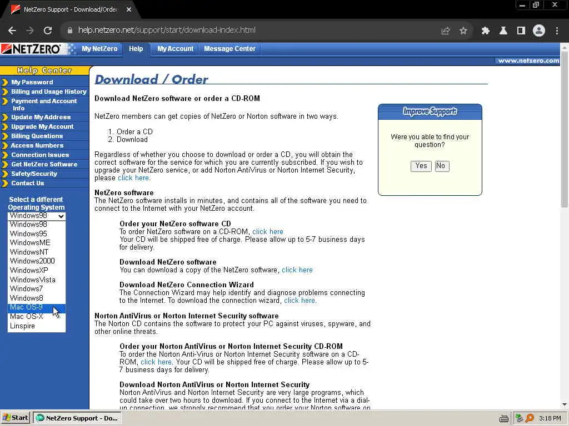Click the scrollbar up arrow

point(565,47)
